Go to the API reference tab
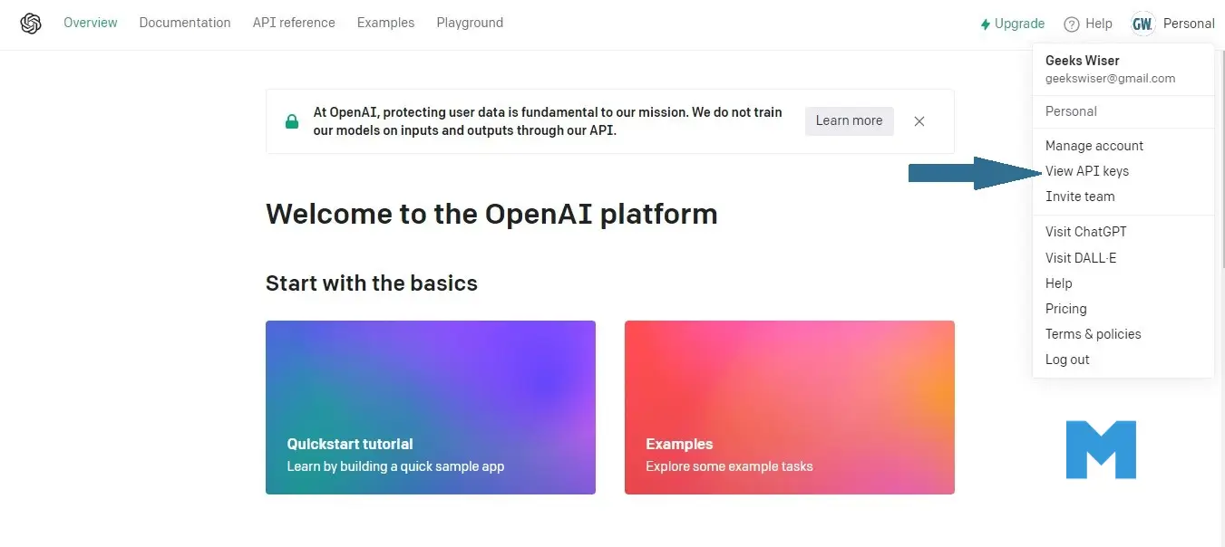The width and height of the screenshot is (1225, 547). pyautogui.click(x=294, y=23)
